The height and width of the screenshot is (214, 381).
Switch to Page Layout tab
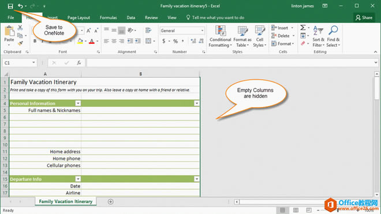pos(79,17)
